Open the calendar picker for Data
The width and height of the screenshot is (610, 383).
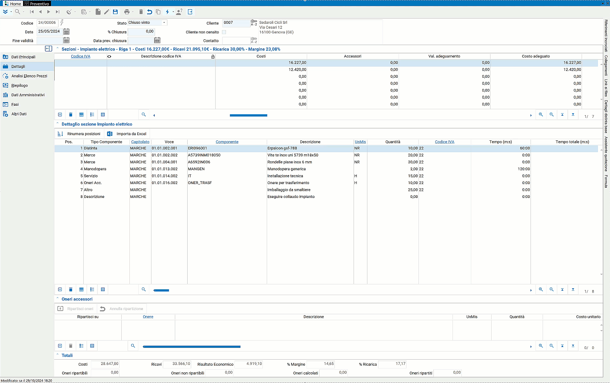click(66, 32)
